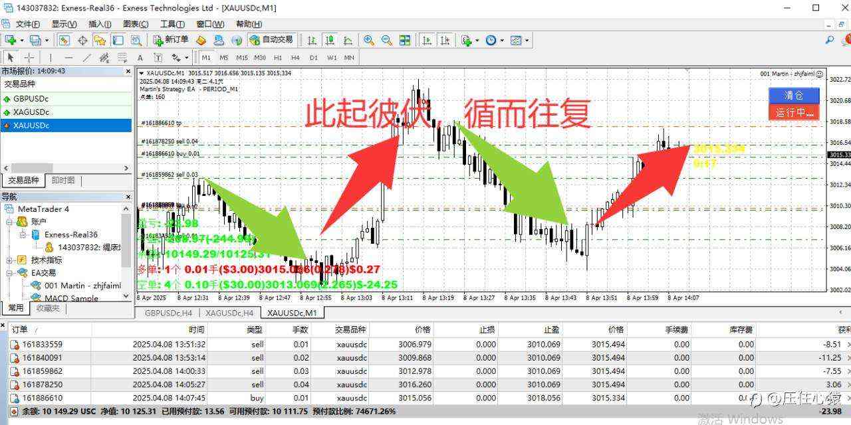Switch to the M1 timeframe
The image size is (851, 425).
pos(207,57)
